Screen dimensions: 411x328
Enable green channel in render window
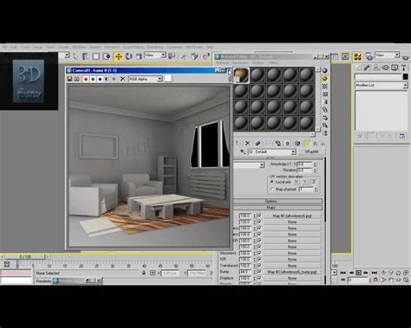click(93, 79)
